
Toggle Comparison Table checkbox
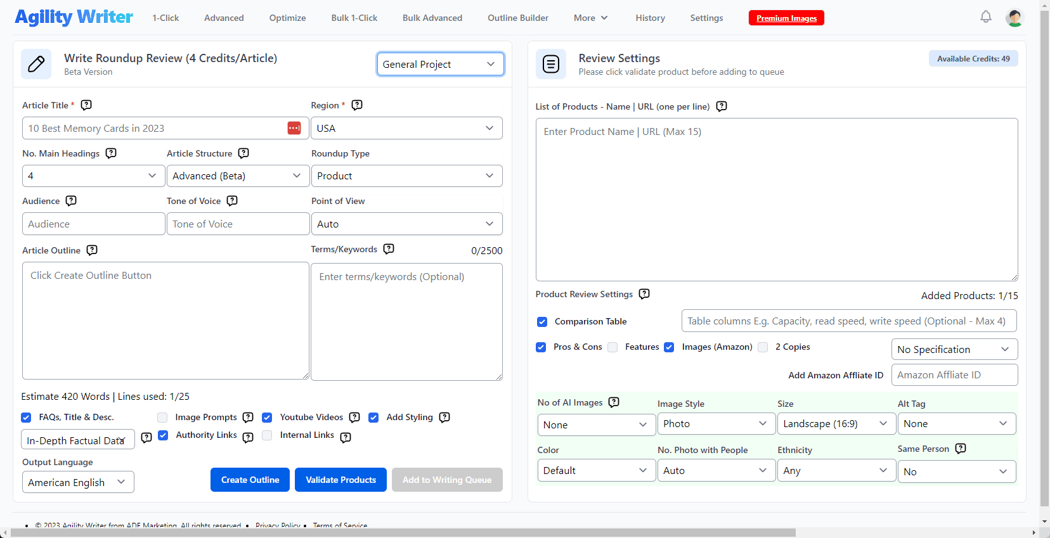click(x=542, y=322)
